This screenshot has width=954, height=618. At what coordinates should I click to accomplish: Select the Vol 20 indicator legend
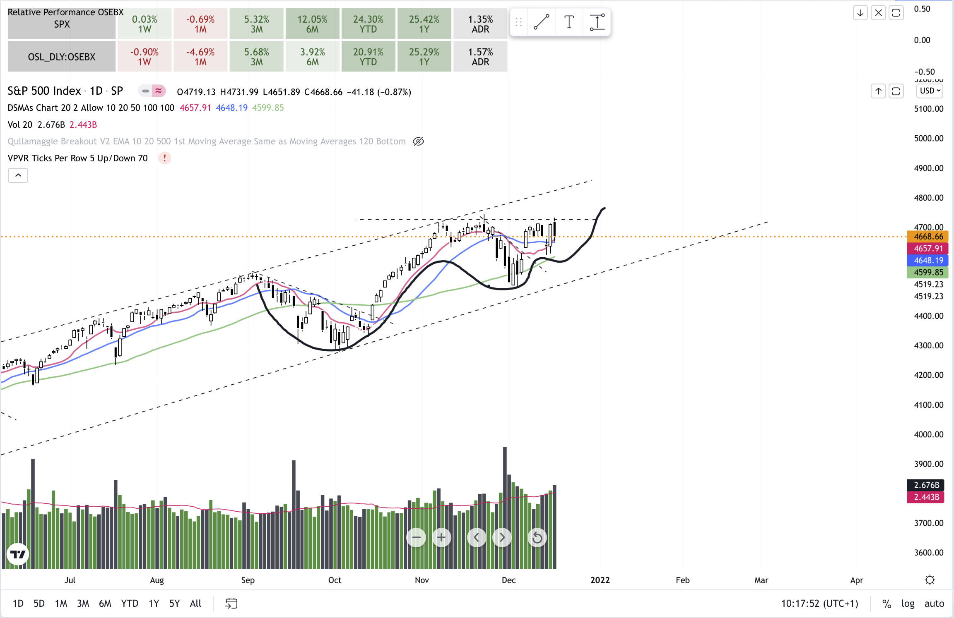pyautogui.click(x=20, y=125)
